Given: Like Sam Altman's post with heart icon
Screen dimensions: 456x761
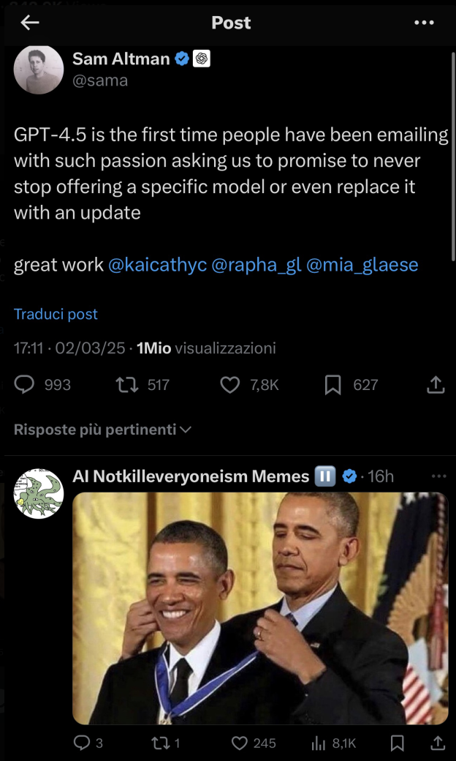Looking at the screenshot, I should [x=230, y=384].
